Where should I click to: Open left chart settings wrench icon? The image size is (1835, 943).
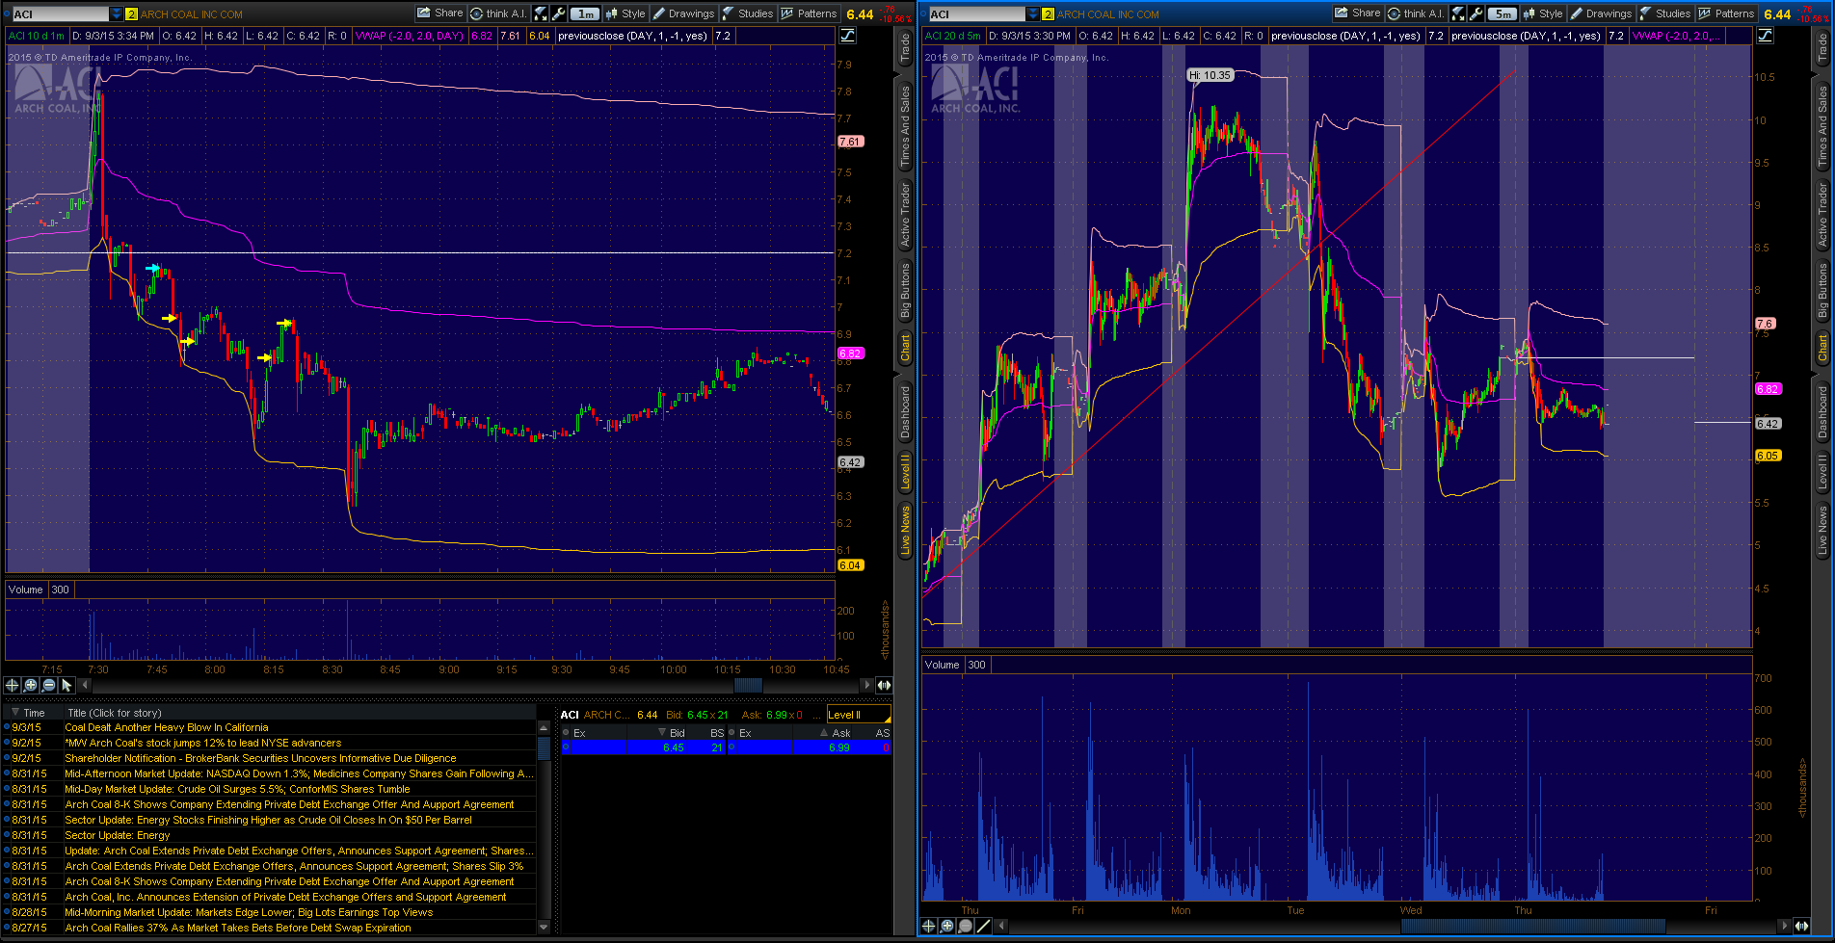[x=558, y=13]
